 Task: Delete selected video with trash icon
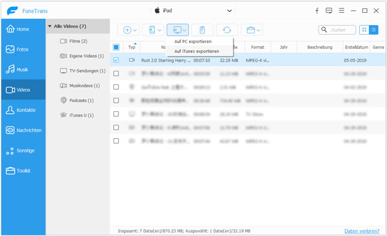click(x=202, y=30)
